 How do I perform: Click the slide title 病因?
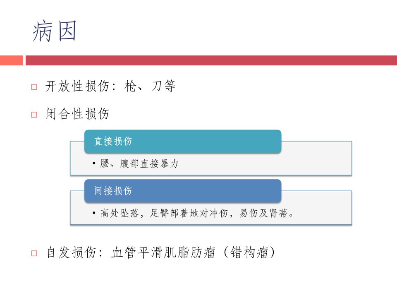[54, 31]
